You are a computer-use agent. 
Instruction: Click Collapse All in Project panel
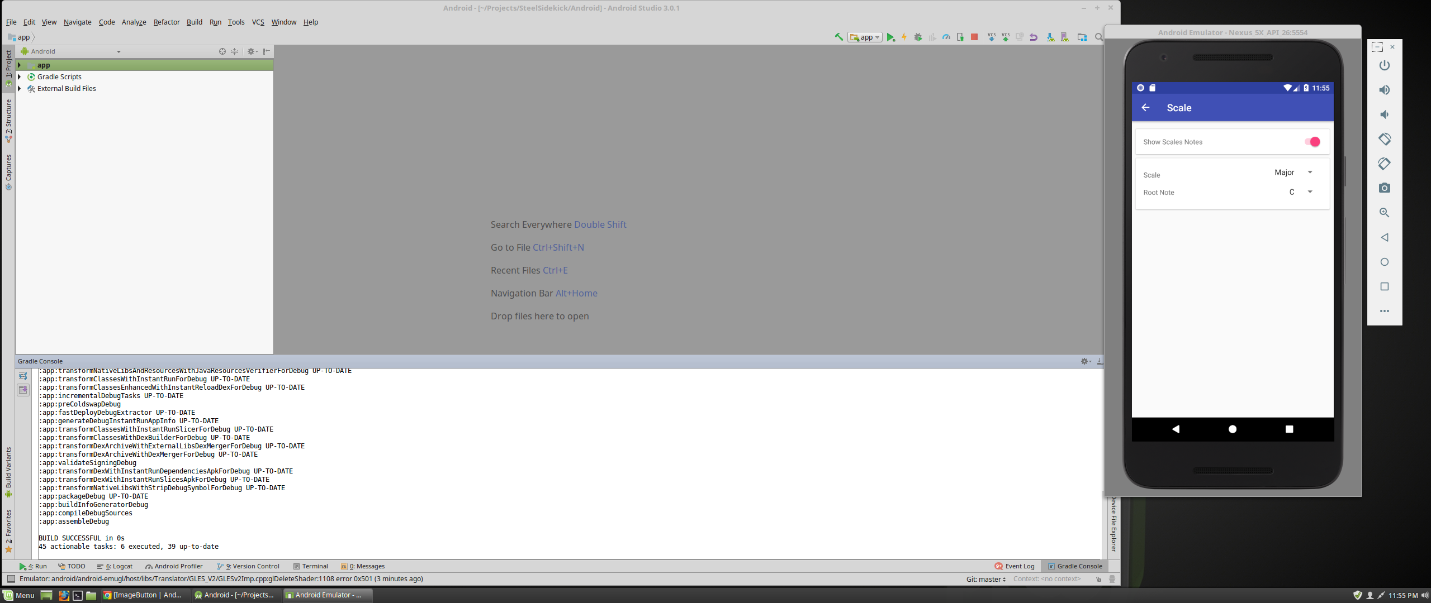click(x=235, y=51)
